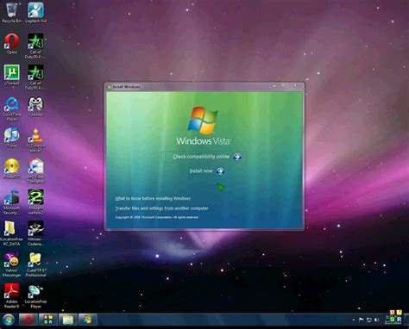
Task: Open Windows Explorer from the taskbar
Action: click(67, 320)
